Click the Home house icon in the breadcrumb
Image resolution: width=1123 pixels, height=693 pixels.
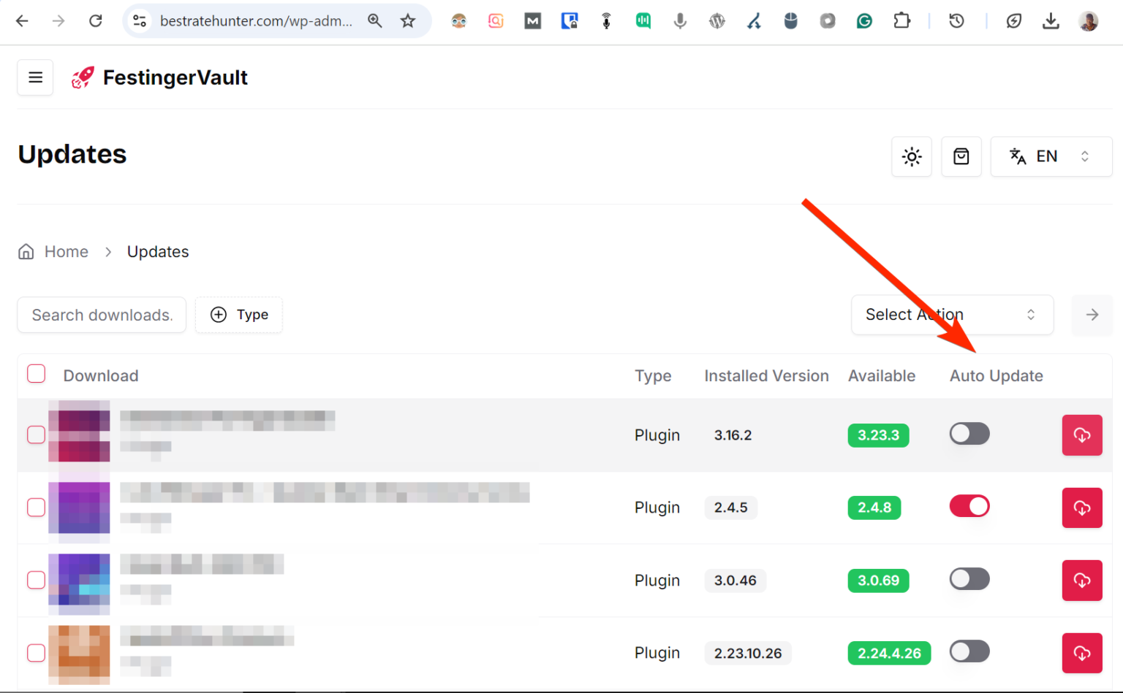tap(26, 251)
